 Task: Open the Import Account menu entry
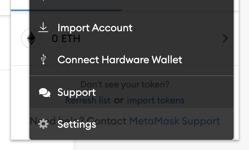(x=132, y=27)
